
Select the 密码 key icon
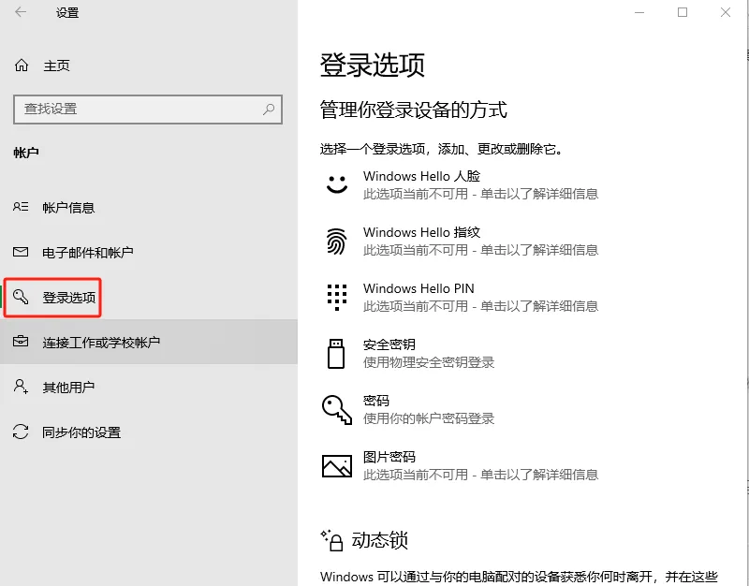(x=335, y=408)
